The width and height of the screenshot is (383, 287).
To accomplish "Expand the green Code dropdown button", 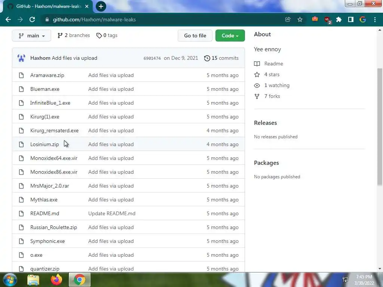I will (x=230, y=36).
